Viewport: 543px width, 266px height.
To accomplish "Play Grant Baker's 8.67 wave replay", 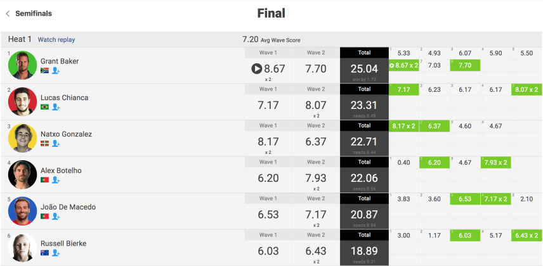I will pyautogui.click(x=257, y=69).
